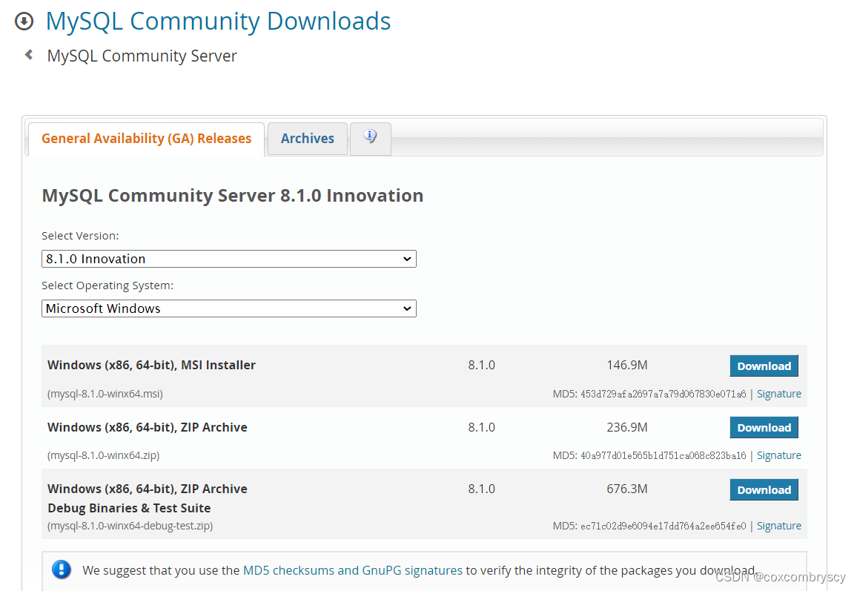The width and height of the screenshot is (857, 591).
Task: Click the 8.1.0 version in 676.3M debug row
Action: 482,489
